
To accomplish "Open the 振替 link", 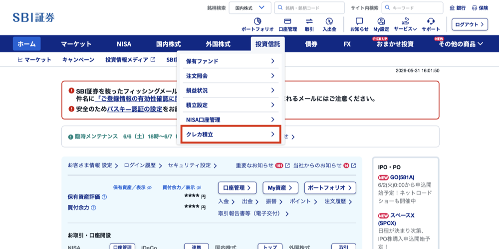I will [274, 202].
